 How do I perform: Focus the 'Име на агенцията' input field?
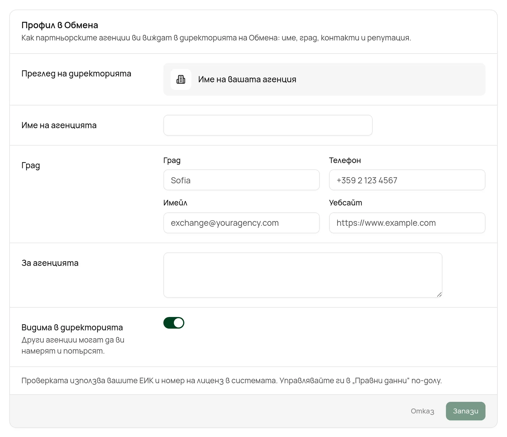[268, 125]
